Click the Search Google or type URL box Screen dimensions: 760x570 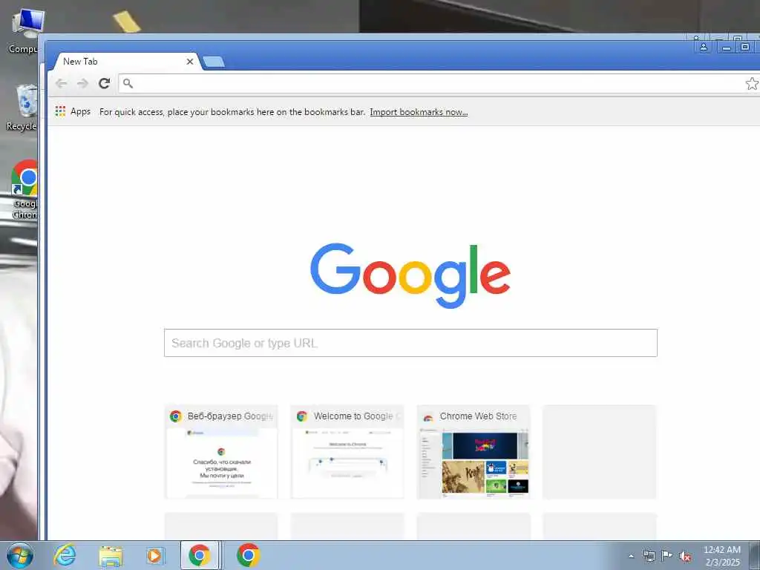point(410,343)
